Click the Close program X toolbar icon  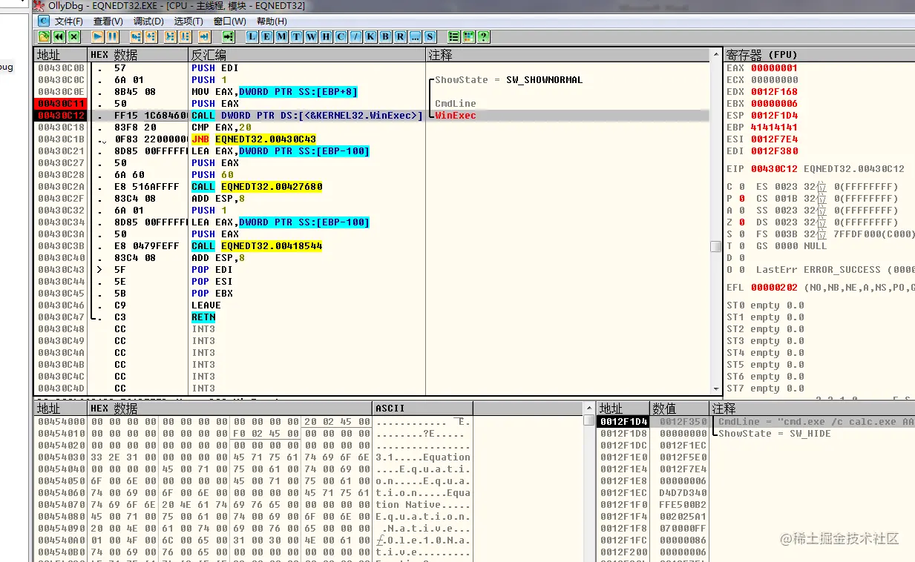pos(74,36)
